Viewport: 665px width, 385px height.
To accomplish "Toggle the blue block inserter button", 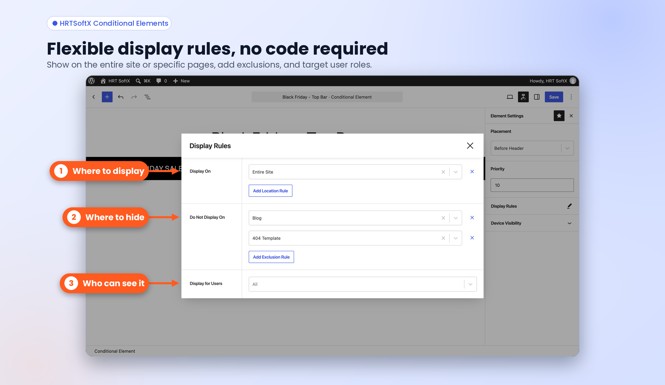I will 107,97.
